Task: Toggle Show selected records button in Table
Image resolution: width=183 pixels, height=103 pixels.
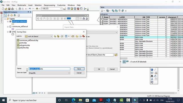Action: click(x=127, y=62)
